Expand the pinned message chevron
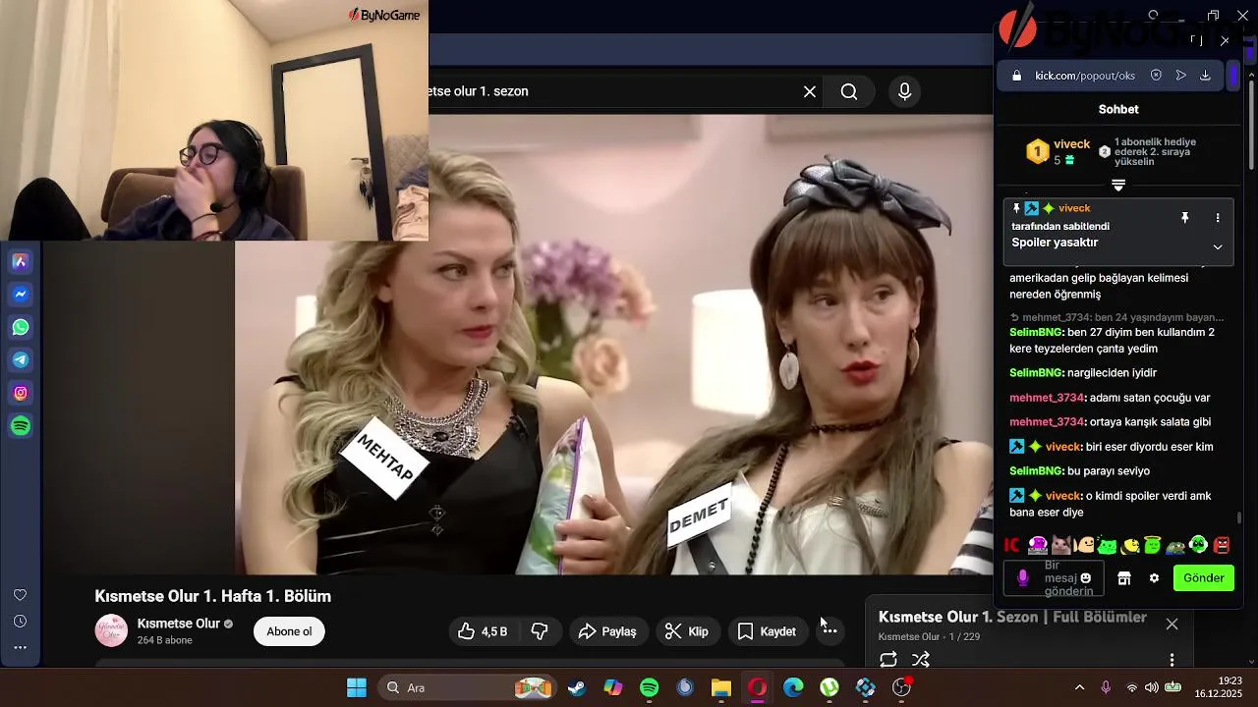Screen dimensions: 1258x707 (1218, 247)
